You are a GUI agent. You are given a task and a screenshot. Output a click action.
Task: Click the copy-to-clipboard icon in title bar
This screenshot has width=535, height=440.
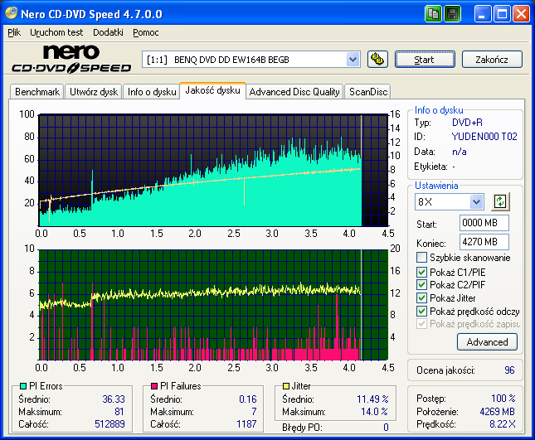tap(433, 14)
